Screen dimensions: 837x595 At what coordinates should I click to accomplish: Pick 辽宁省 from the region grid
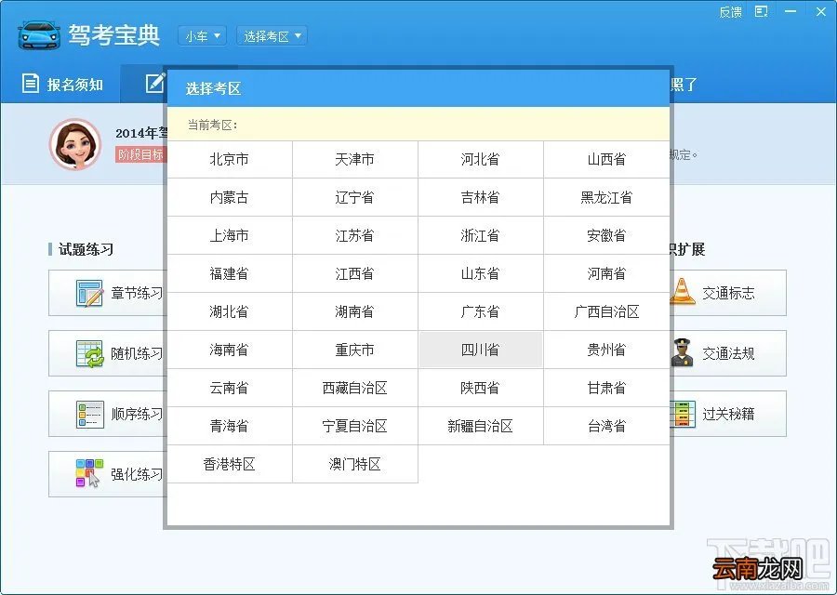tap(355, 197)
